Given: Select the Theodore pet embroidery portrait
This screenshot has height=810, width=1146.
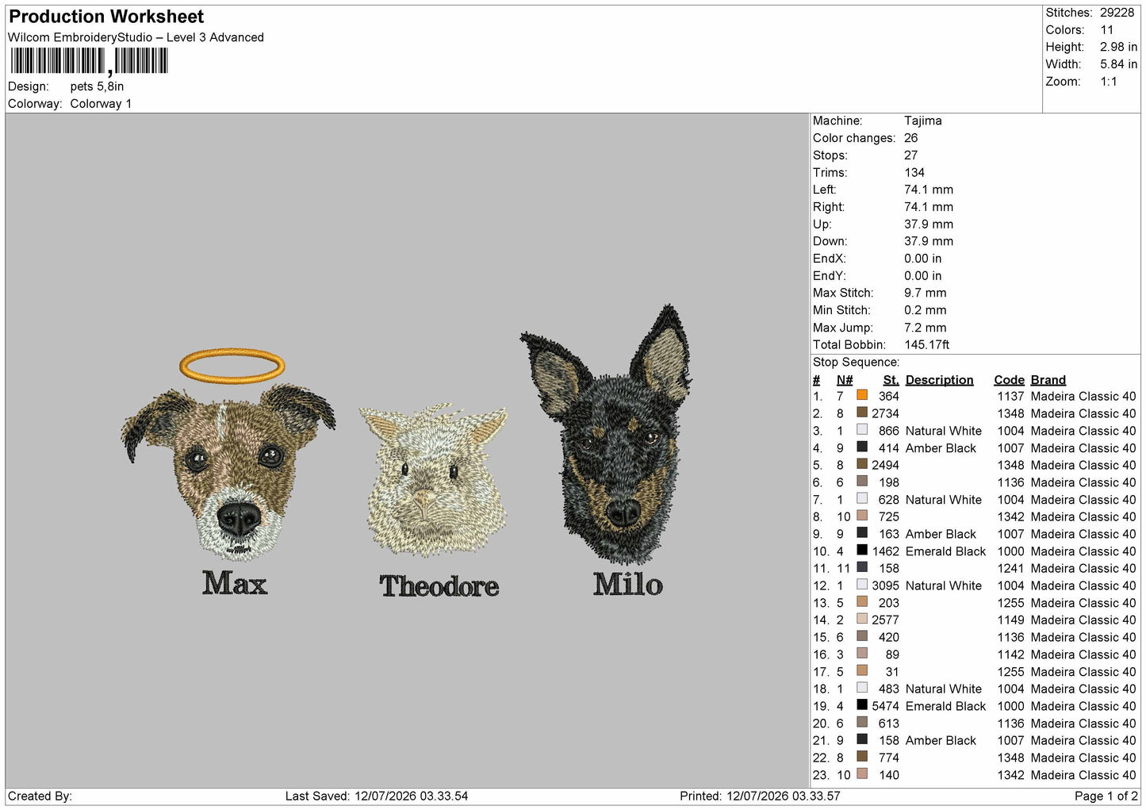Looking at the screenshot, I should coord(432,480).
